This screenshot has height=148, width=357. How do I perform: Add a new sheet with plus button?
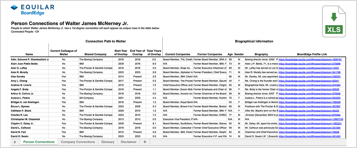coord(145,142)
